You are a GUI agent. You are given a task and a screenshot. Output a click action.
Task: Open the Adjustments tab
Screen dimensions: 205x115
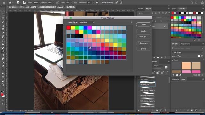[186, 44]
